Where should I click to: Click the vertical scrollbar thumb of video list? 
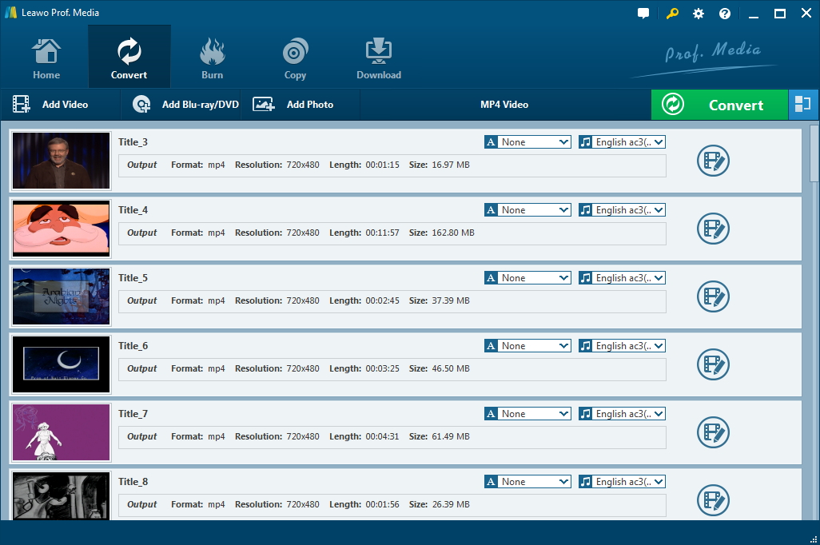coord(814,153)
